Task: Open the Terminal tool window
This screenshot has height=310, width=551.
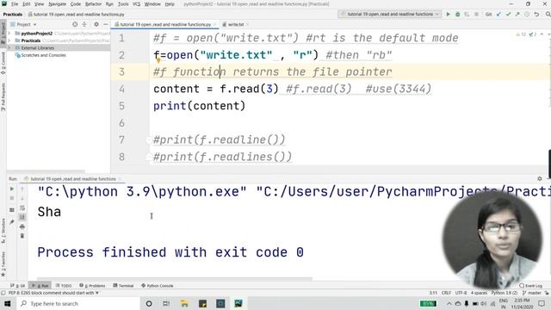Action: click(x=123, y=286)
